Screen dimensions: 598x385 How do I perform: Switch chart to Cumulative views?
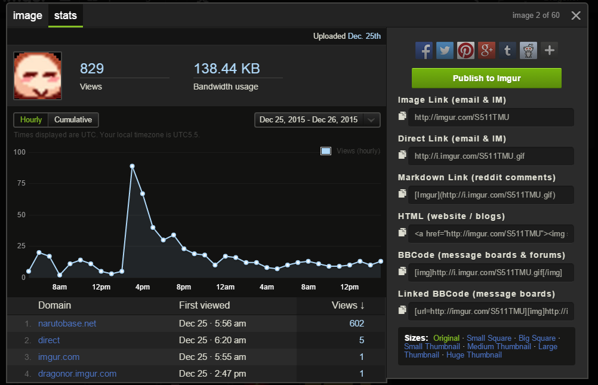[73, 120]
